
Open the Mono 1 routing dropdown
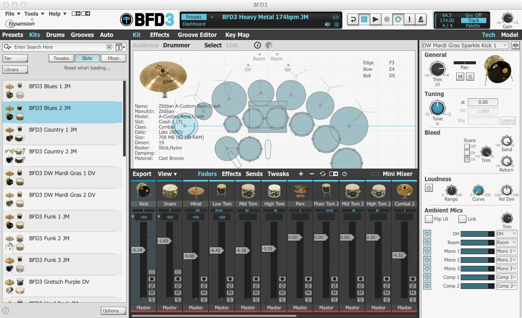pos(507,251)
